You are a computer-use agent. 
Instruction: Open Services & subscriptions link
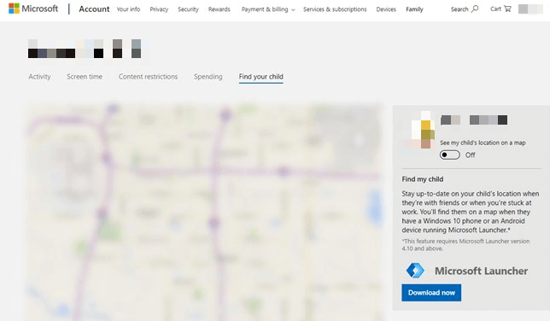pos(335,9)
